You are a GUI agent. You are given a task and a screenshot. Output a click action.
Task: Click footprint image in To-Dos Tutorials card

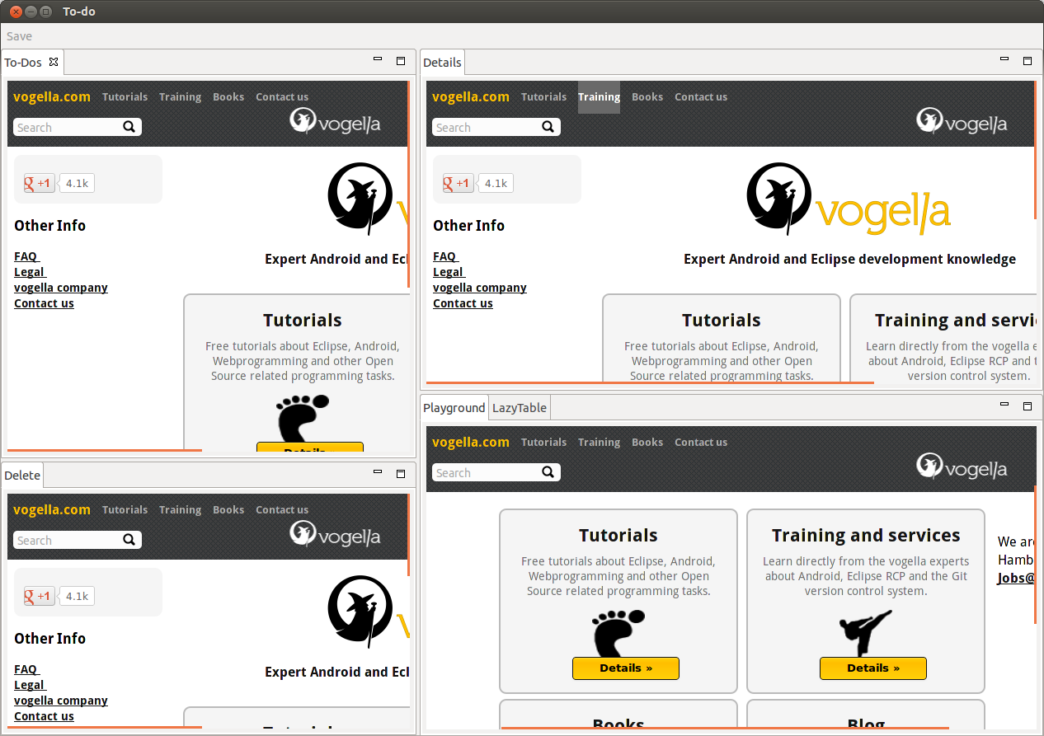coord(303,419)
